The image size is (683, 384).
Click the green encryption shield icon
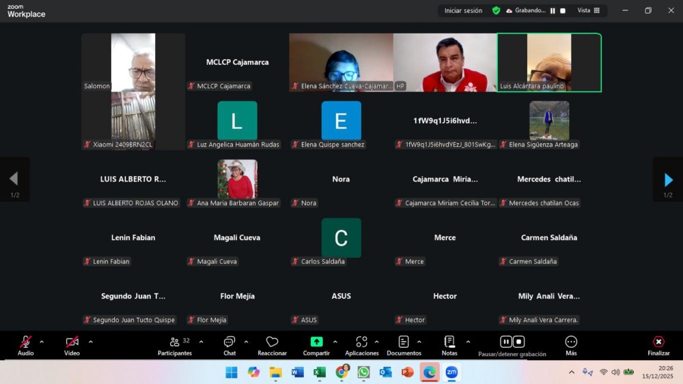pos(497,10)
